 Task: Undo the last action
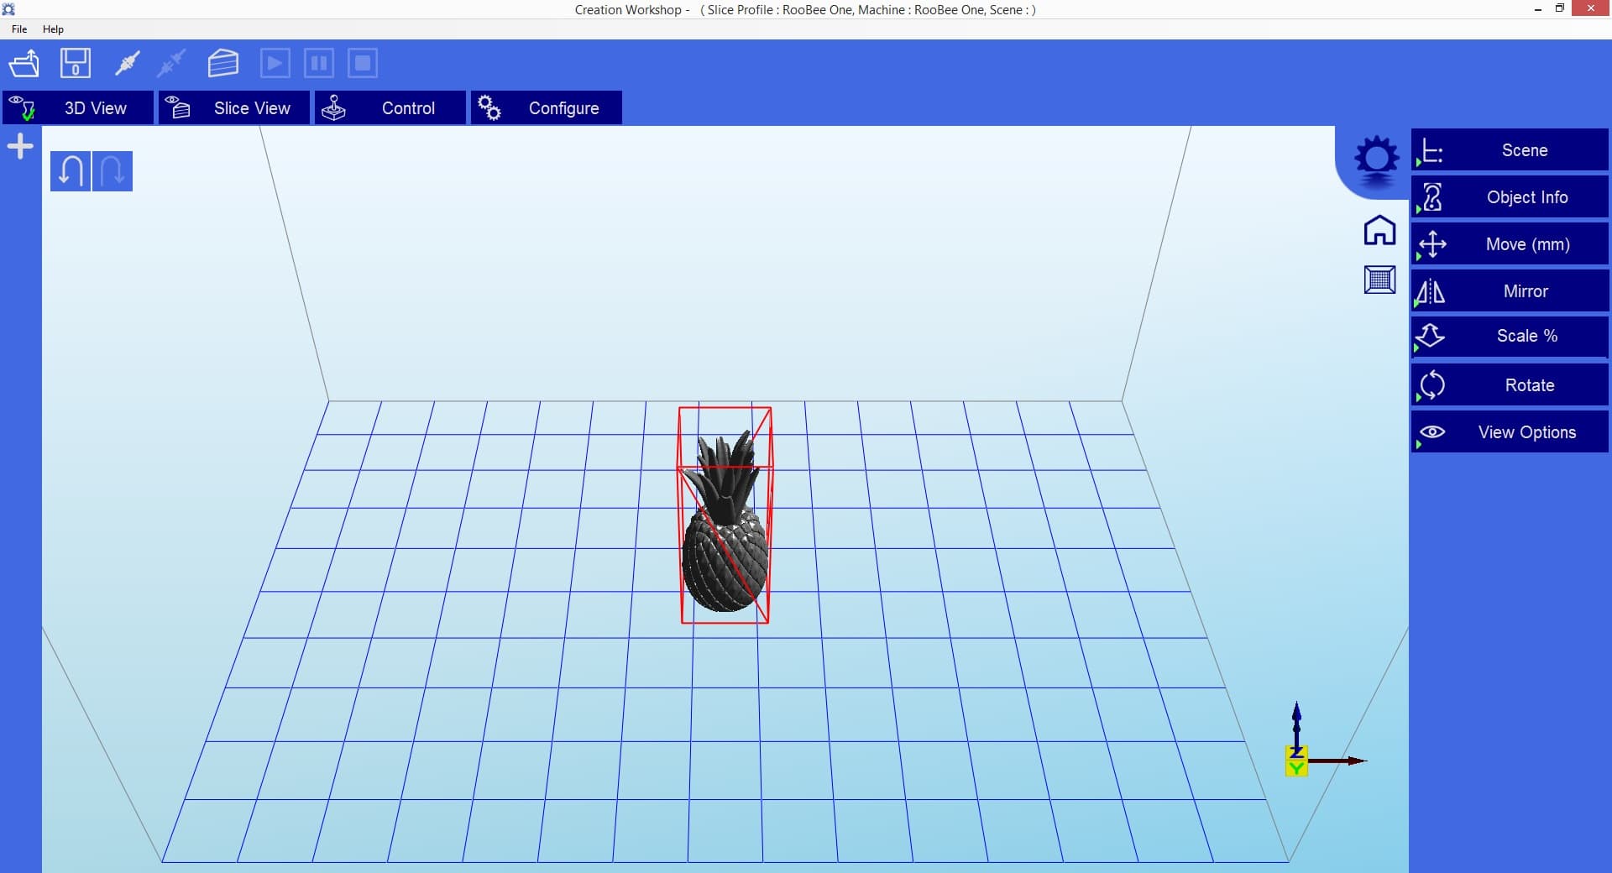(71, 170)
